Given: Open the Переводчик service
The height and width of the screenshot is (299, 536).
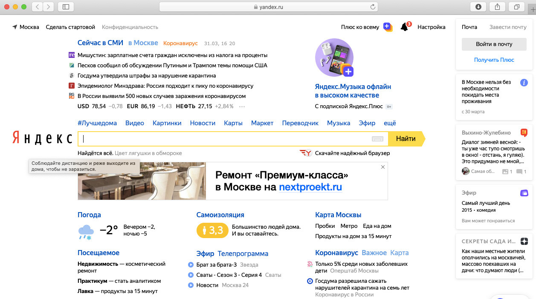Looking at the screenshot, I should 300,123.
